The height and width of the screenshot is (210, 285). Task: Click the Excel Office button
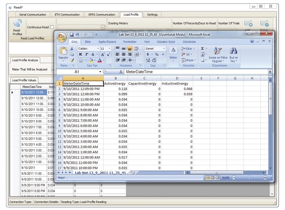coord(61,37)
